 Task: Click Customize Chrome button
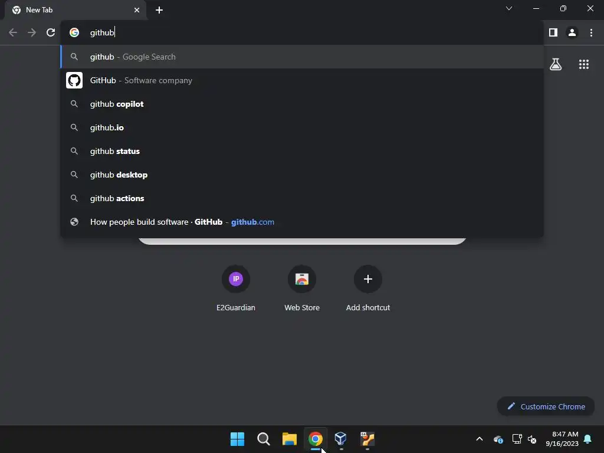[546, 406]
